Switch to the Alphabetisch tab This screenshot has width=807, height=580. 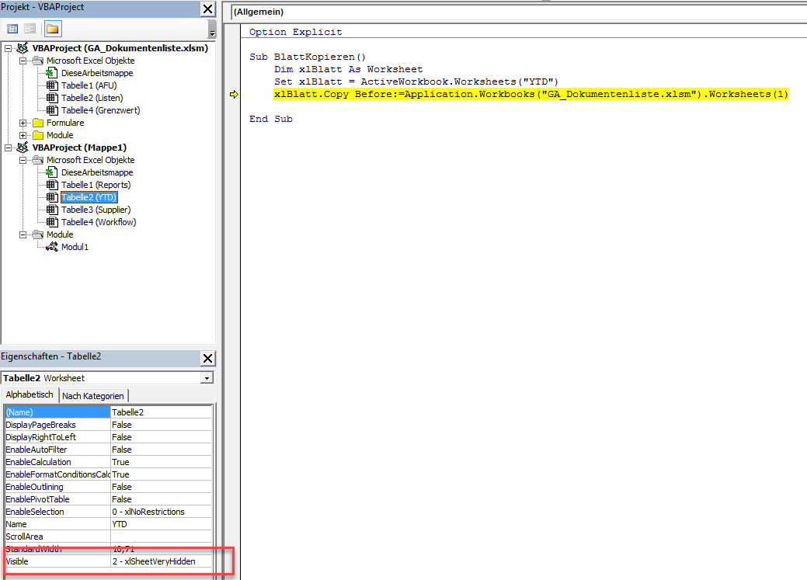pyautogui.click(x=30, y=395)
